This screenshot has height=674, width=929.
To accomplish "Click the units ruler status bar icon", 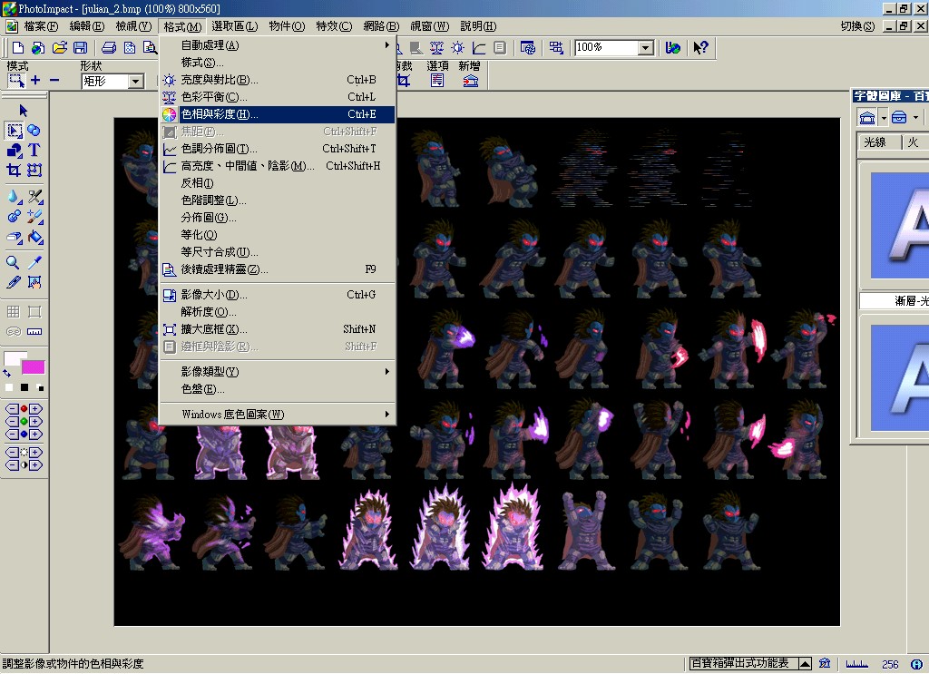I will coord(856,664).
